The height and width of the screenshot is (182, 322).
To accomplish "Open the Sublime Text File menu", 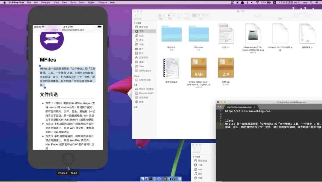I will click(29, 2).
